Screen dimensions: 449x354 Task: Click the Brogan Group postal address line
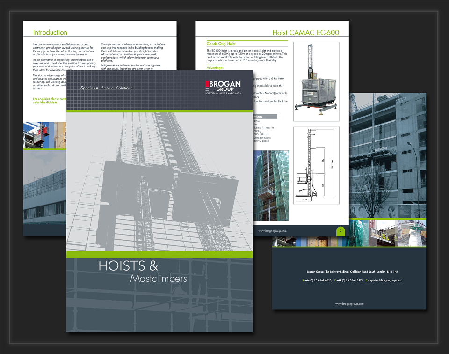pyautogui.click(x=352, y=272)
